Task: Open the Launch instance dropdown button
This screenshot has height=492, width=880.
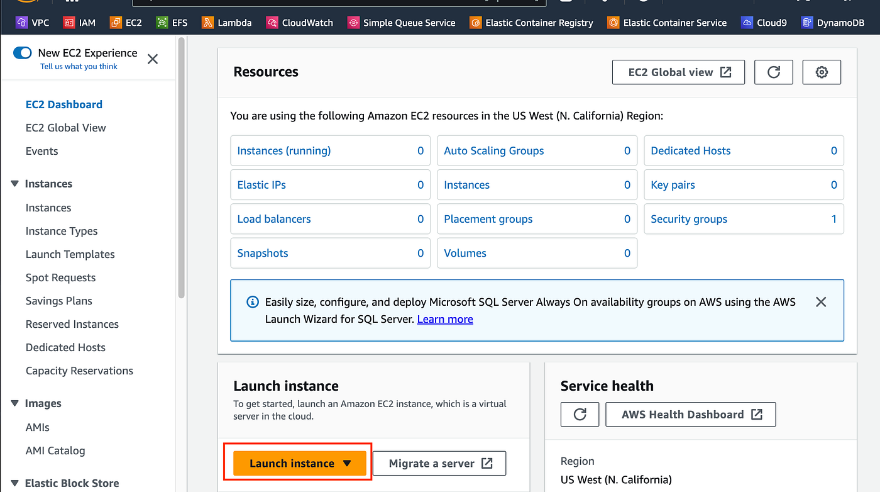Action: pyautogui.click(x=300, y=463)
